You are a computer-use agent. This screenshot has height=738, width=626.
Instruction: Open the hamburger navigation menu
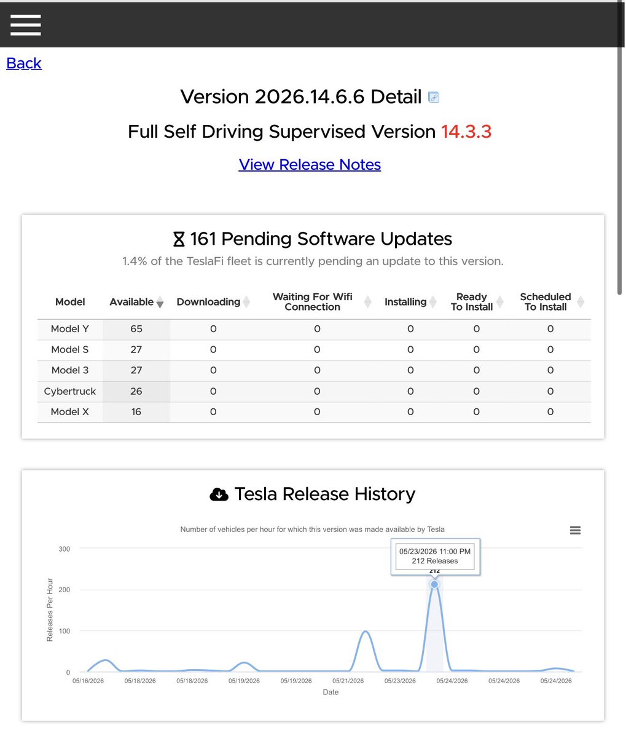(x=25, y=25)
